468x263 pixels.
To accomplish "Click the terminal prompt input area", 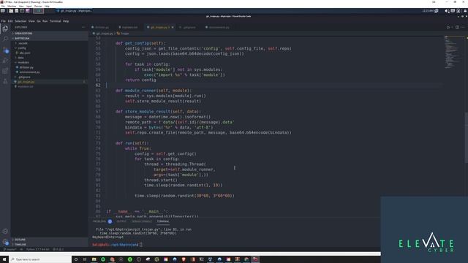I will tap(141, 245).
